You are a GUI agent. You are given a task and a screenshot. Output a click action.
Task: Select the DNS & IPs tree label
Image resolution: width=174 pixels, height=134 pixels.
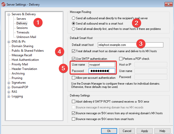19,42
